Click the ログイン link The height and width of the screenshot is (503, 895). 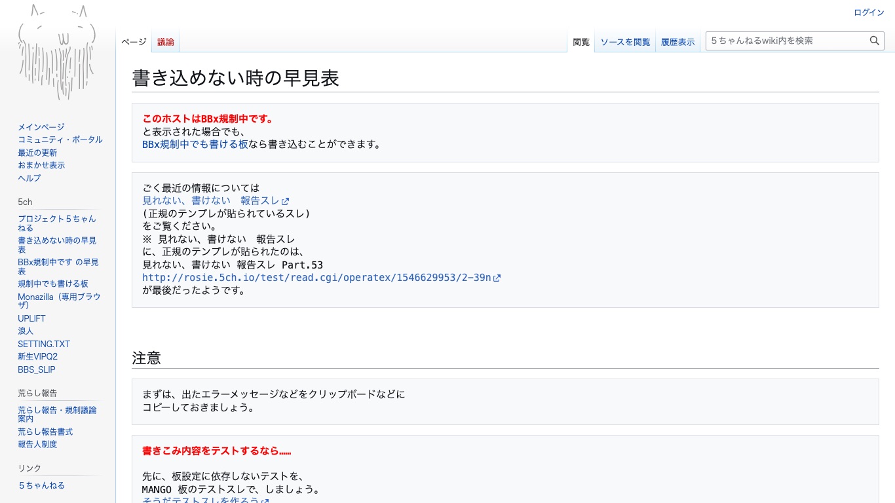[x=869, y=12]
